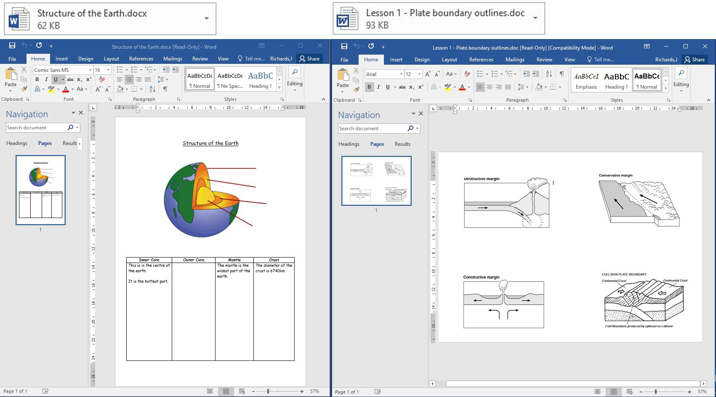This screenshot has width=716, height=397.
Task: Expand download options for Structure of the Earth.docx
Action: 206,18
